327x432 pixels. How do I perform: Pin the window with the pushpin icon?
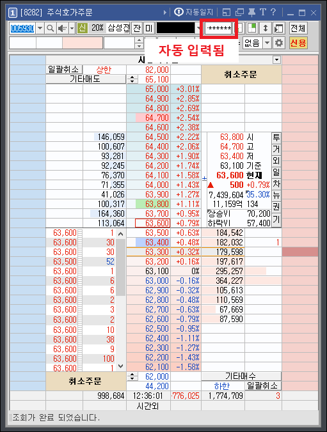click(x=251, y=12)
